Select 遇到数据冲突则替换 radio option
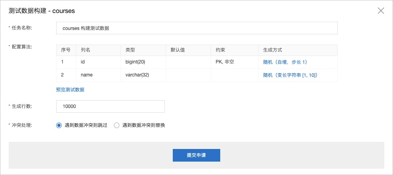Viewport: 393px width, 175px height. 139,125
